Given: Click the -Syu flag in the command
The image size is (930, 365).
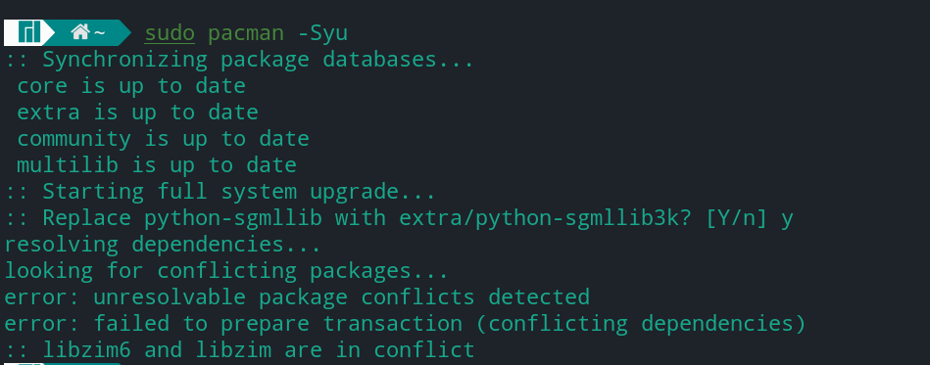Looking at the screenshot, I should [x=322, y=33].
